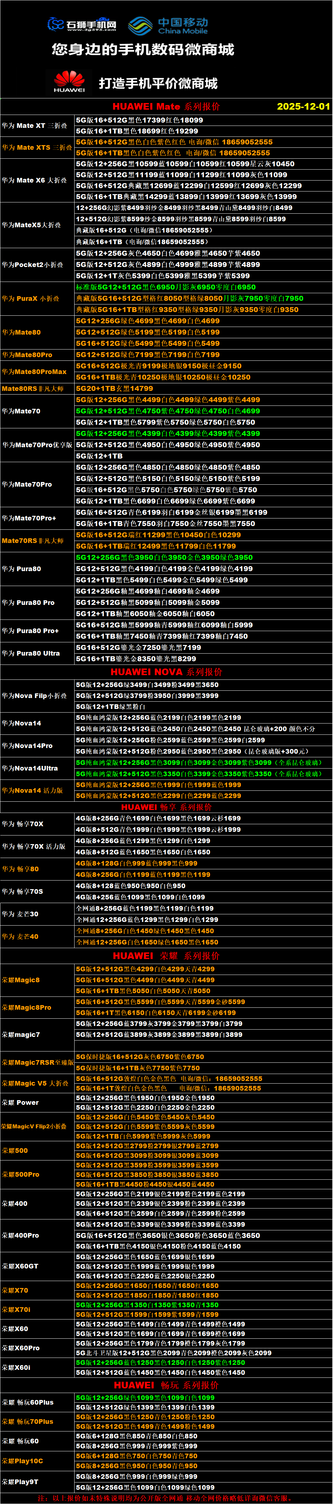Select the HUAWEI 荣耀 系列报价 header
The image size is (333, 1504).
[x=166, y=956]
